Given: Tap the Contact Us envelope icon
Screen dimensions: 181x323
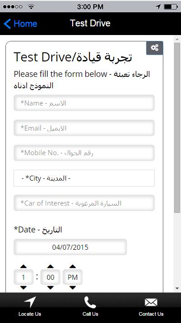Looking at the screenshot, I should pyautogui.click(x=151, y=303).
